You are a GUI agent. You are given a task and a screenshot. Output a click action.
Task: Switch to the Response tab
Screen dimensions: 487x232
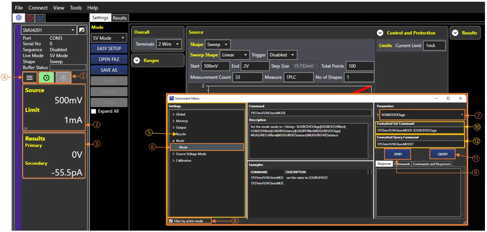point(384,164)
